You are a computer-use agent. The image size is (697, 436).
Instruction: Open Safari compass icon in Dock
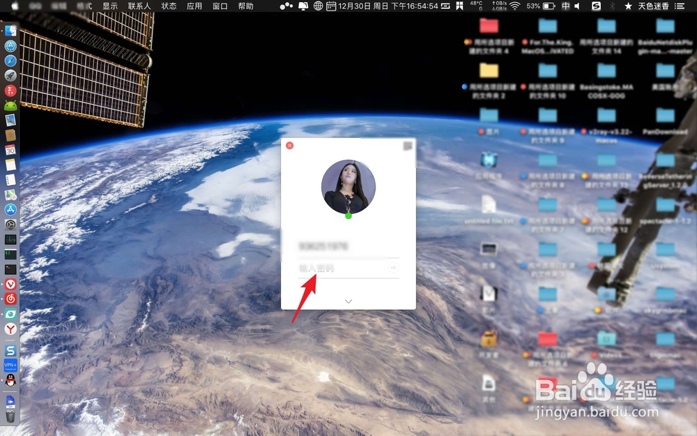10,61
